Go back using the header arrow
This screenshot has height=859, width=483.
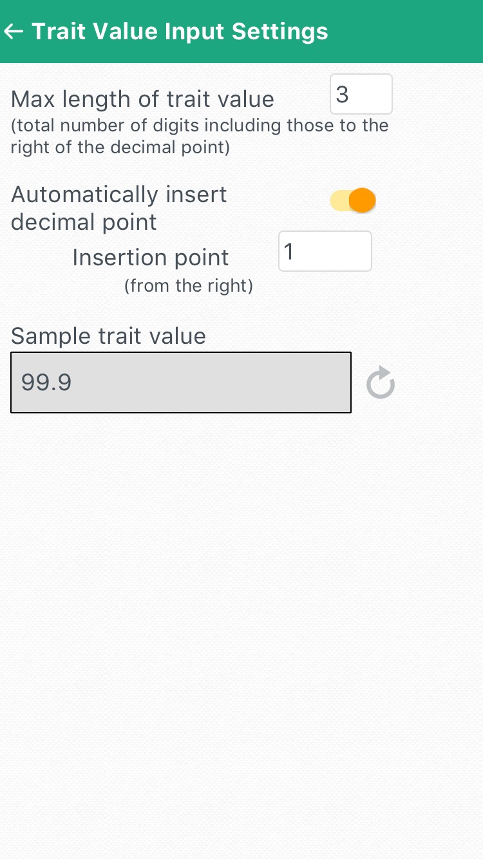click(14, 31)
